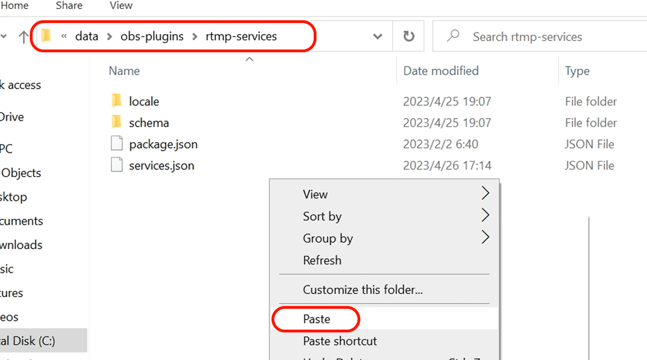Viewport: 647px width, 360px height.
Task: Click the services.json file icon
Action: [x=116, y=165]
